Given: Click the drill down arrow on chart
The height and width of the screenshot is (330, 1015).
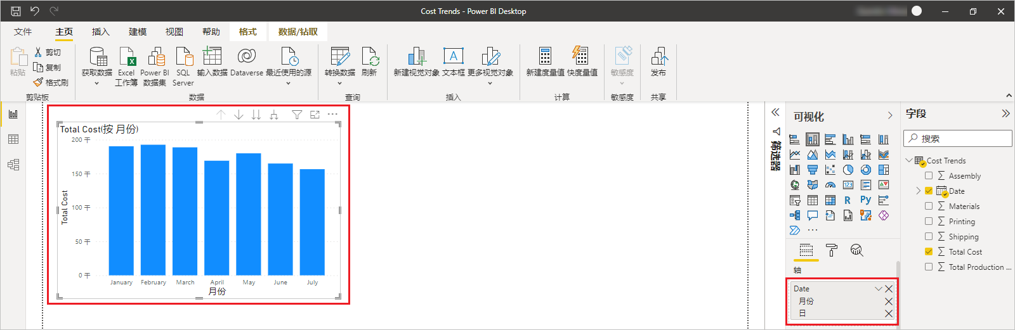Looking at the screenshot, I should coord(239,115).
